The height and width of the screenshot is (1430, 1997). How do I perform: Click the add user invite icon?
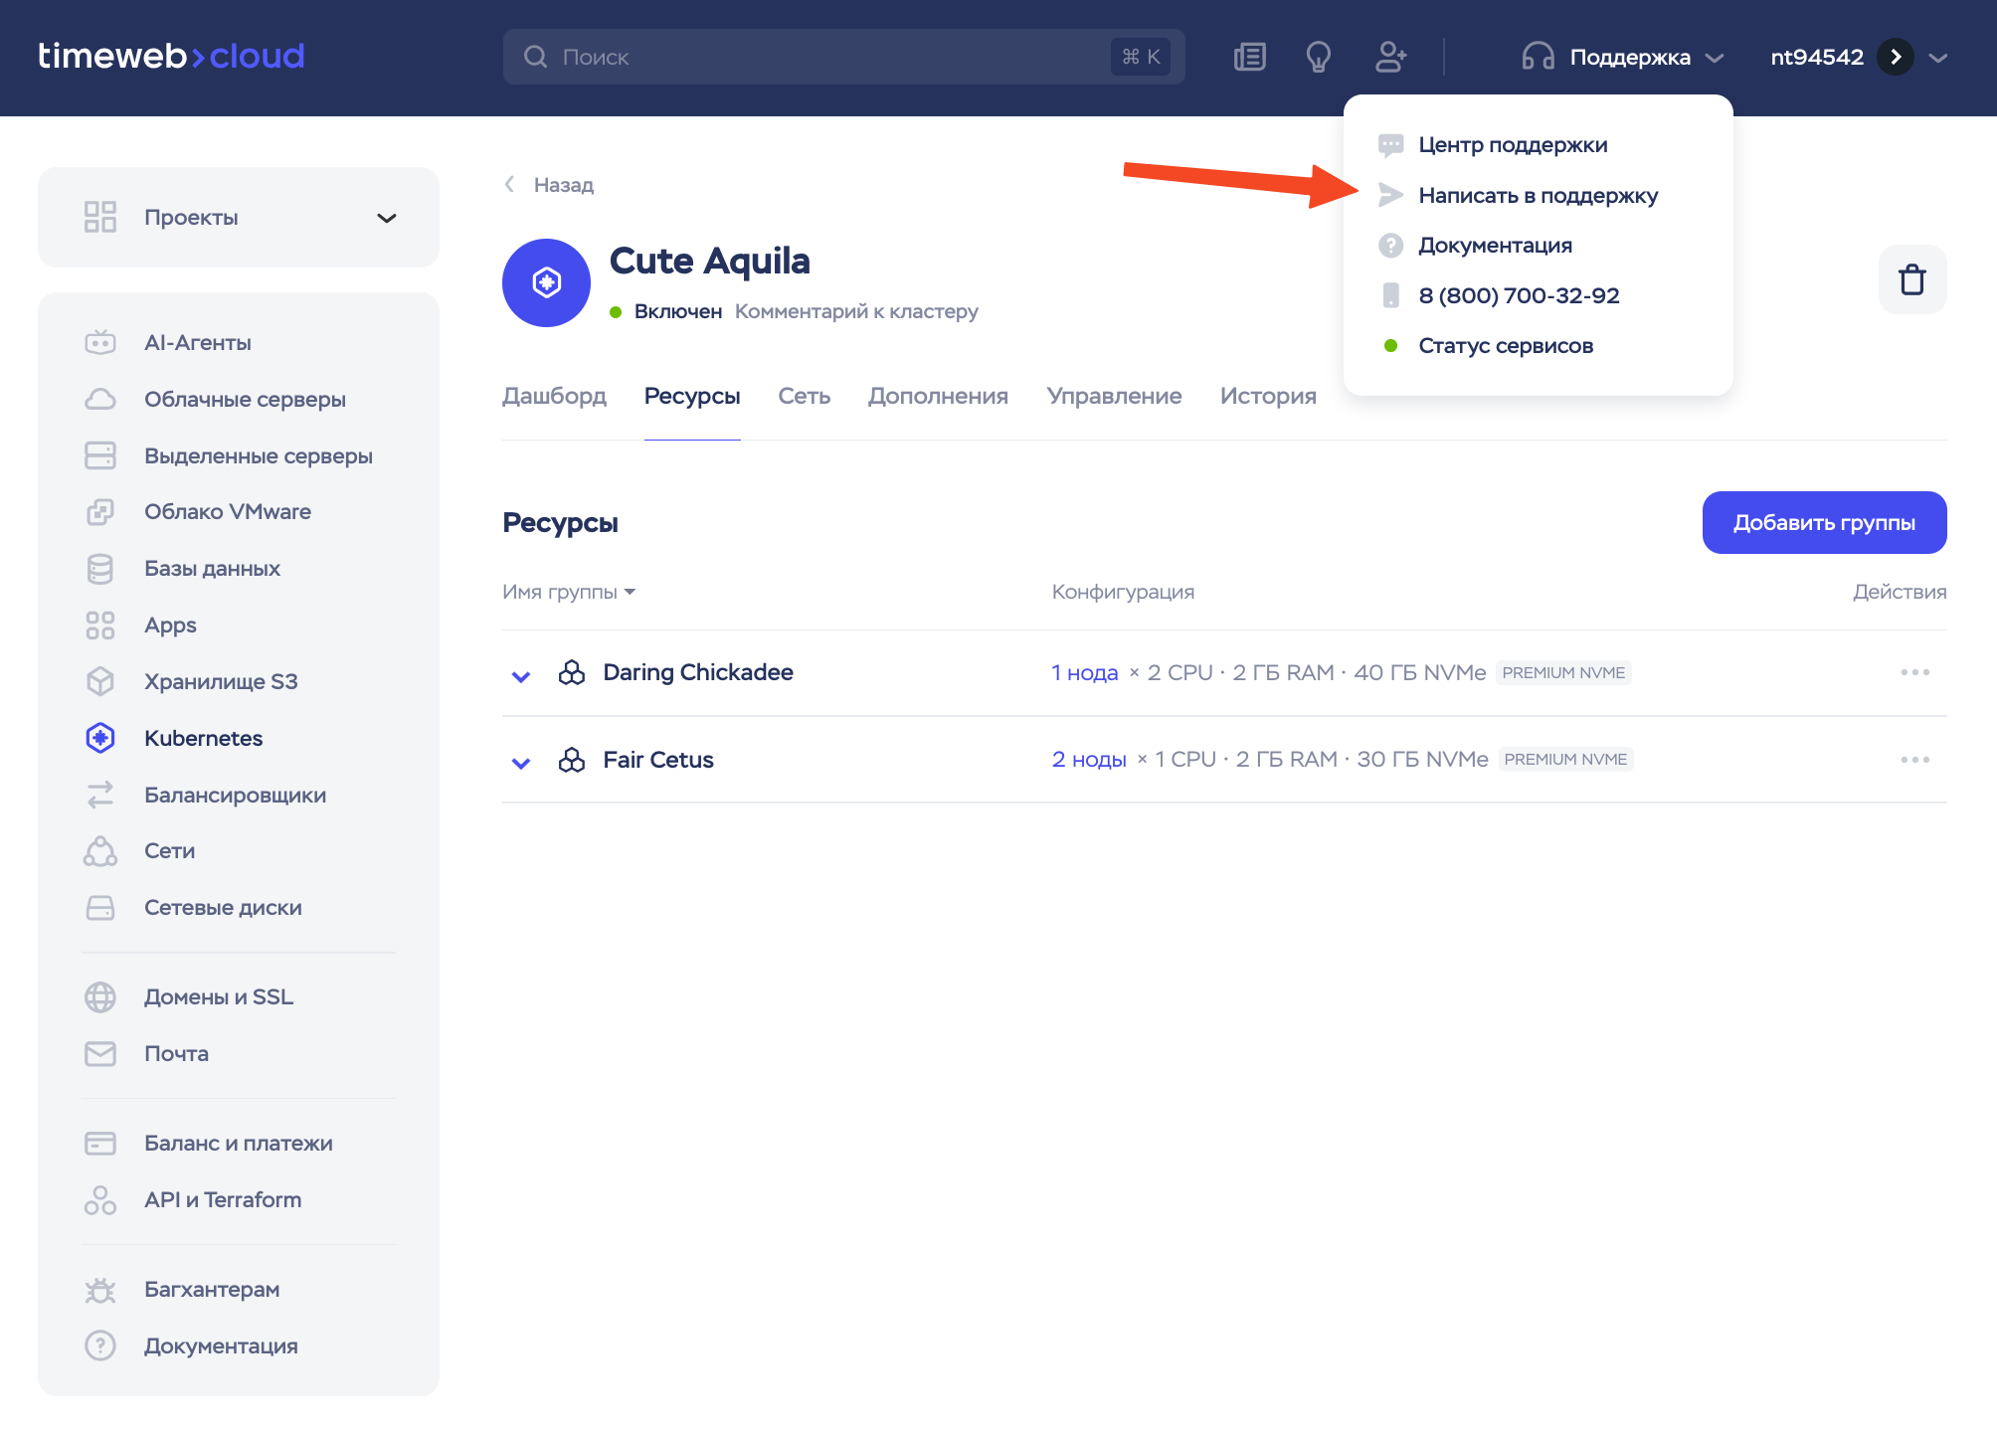(x=1390, y=57)
